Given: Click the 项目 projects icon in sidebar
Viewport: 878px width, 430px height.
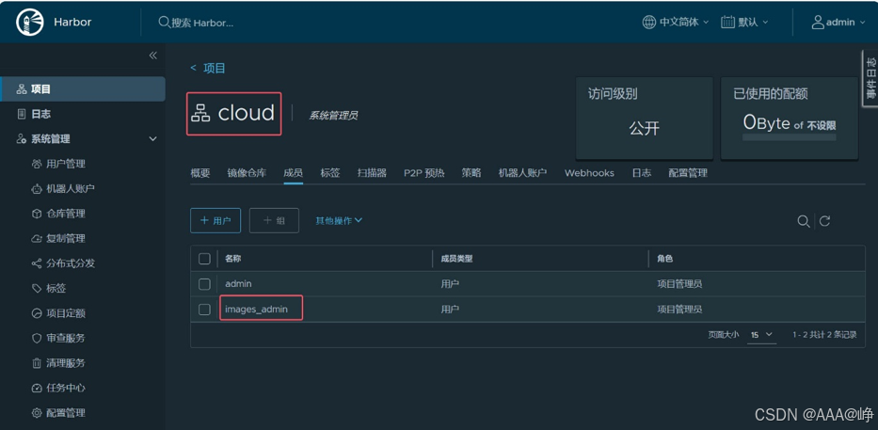Looking at the screenshot, I should pyautogui.click(x=22, y=89).
